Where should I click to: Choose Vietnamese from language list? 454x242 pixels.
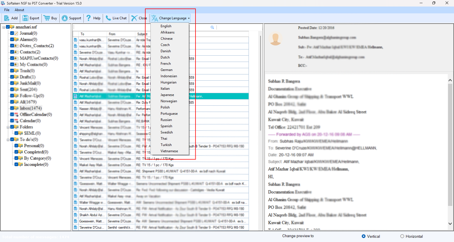(x=170, y=151)
